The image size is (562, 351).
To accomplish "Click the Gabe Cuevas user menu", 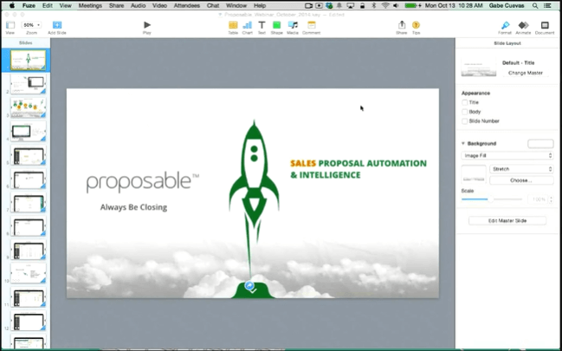I will click(507, 6).
